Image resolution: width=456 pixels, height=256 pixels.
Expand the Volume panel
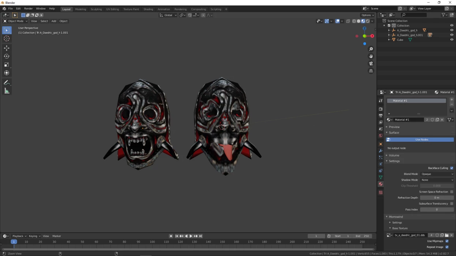pyautogui.click(x=394, y=156)
